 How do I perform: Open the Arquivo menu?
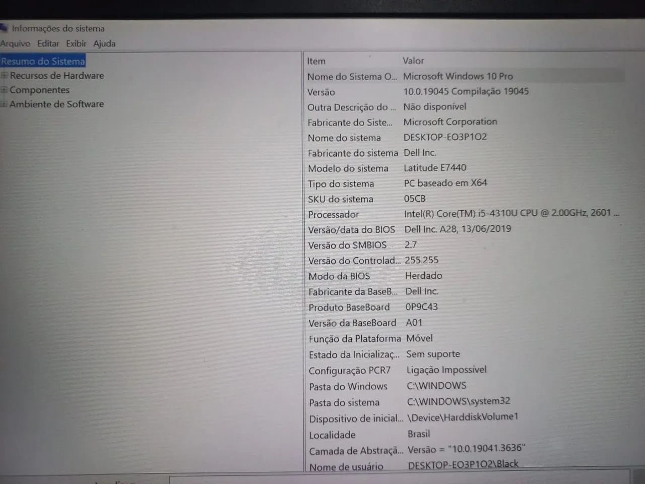(x=15, y=43)
